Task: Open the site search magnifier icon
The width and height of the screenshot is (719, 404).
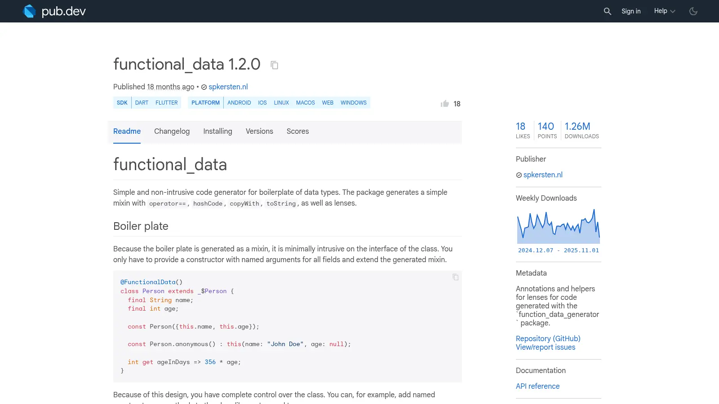Action: pyautogui.click(x=608, y=11)
